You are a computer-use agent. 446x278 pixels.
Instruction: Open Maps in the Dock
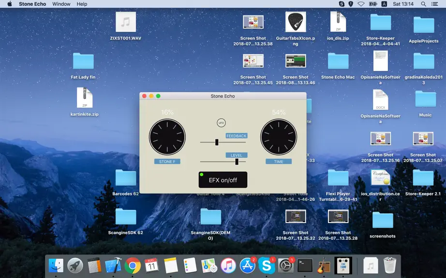(209, 266)
